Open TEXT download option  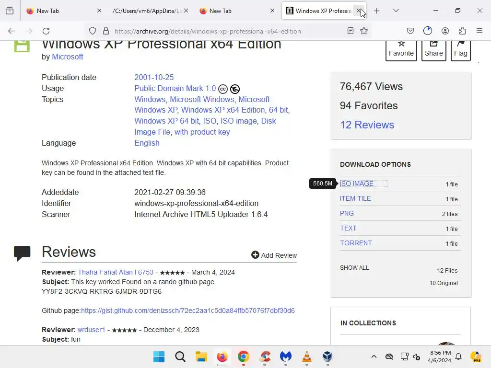[348, 228]
